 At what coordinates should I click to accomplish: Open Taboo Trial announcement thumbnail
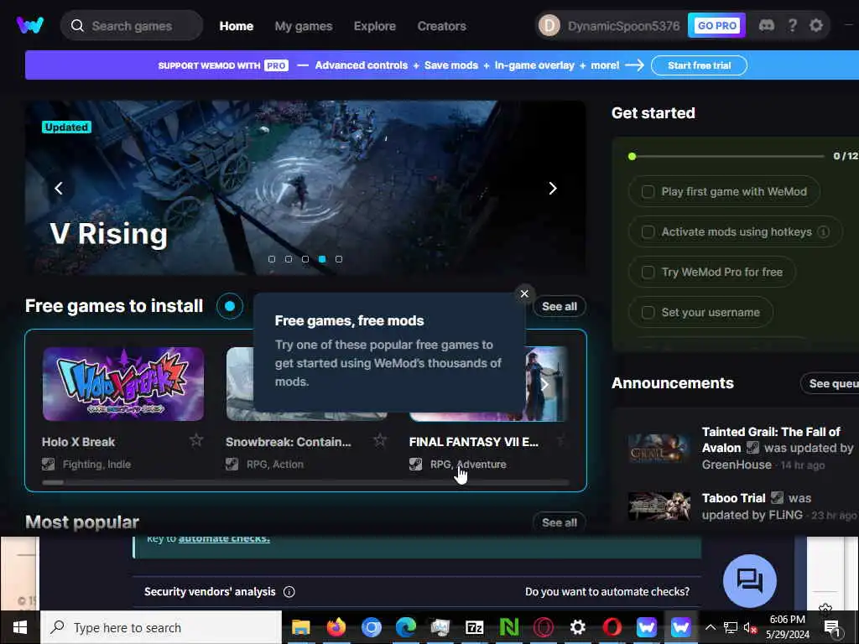[x=659, y=506]
